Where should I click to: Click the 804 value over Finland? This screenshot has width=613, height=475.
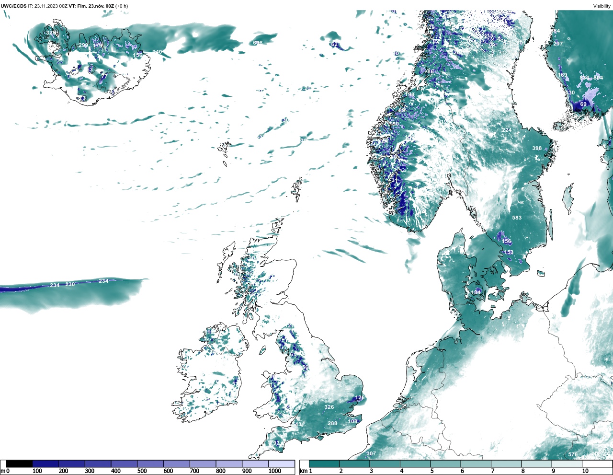click(x=598, y=78)
